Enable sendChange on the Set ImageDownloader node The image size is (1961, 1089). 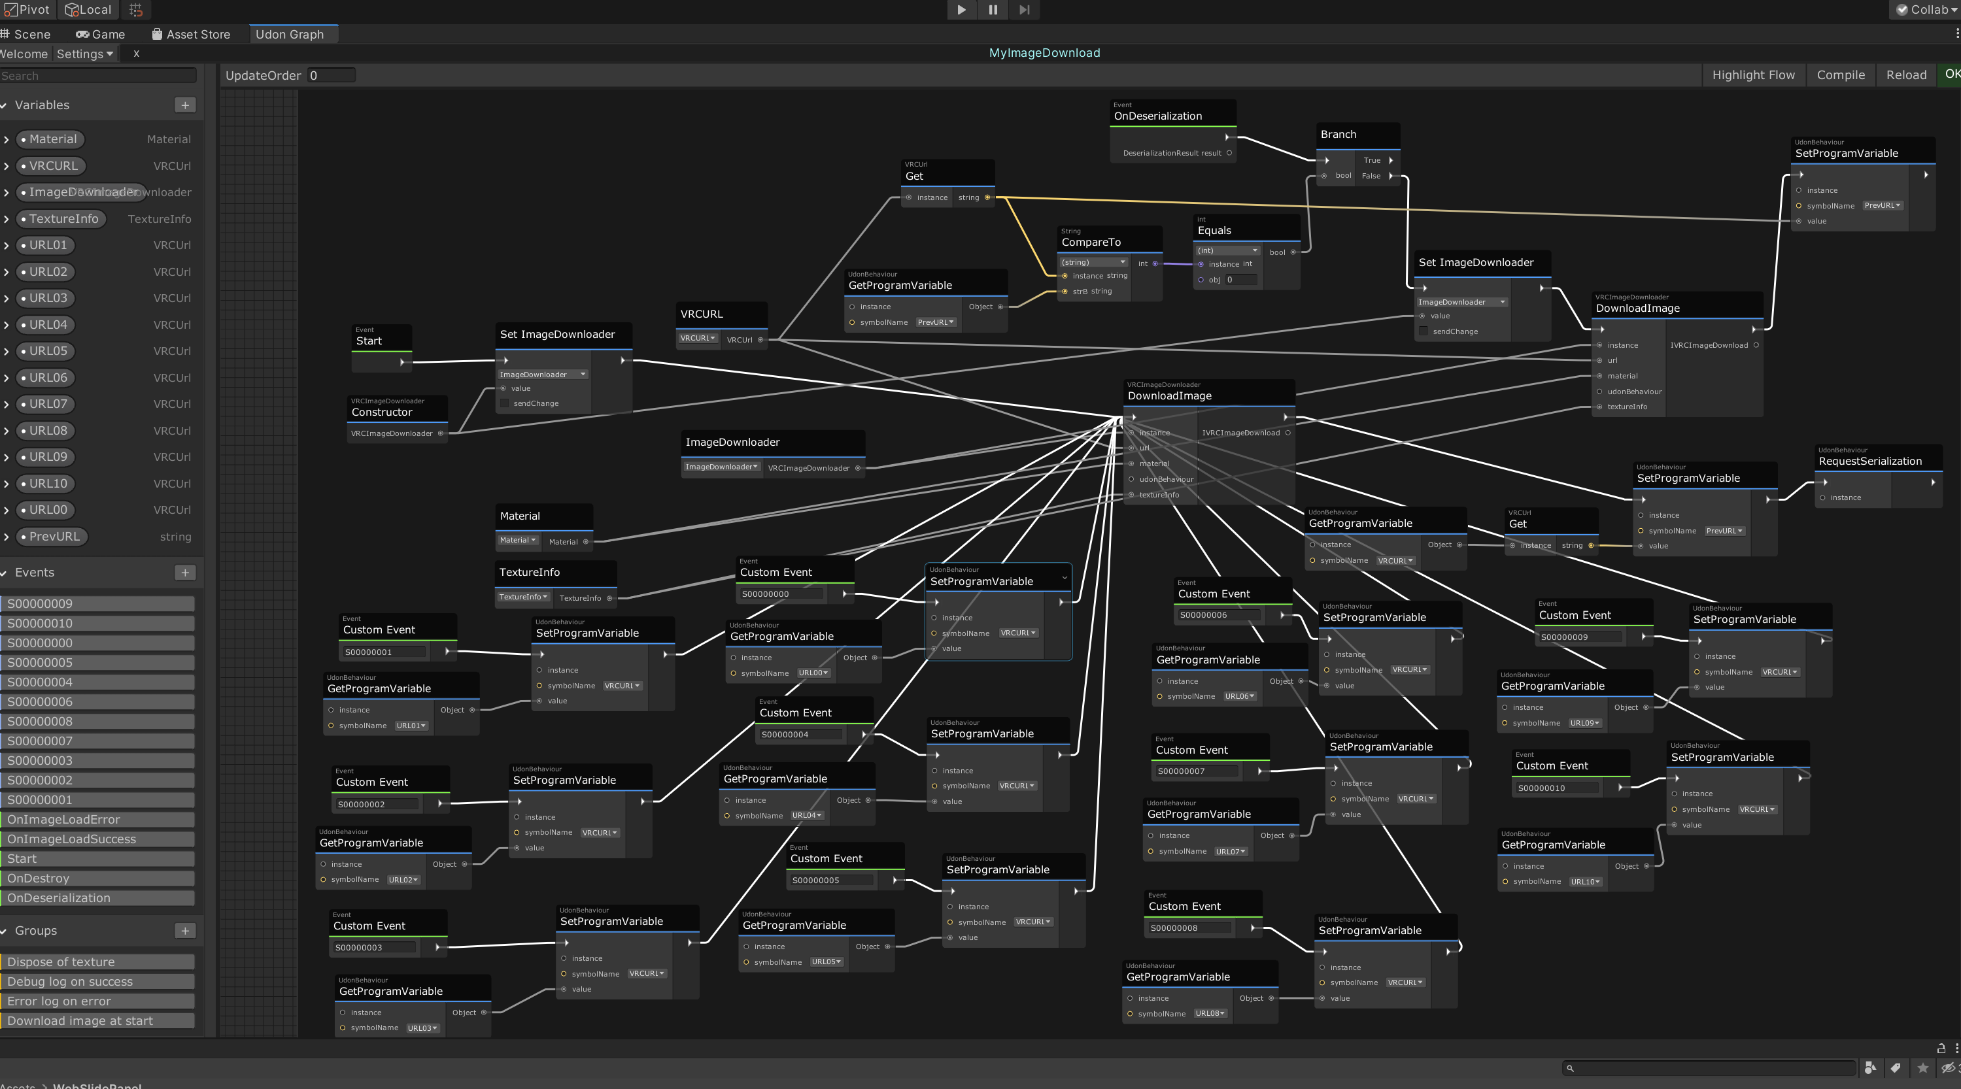(x=505, y=403)
